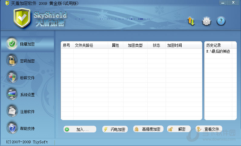Click the blue question mark help icon

coord(221,21)
